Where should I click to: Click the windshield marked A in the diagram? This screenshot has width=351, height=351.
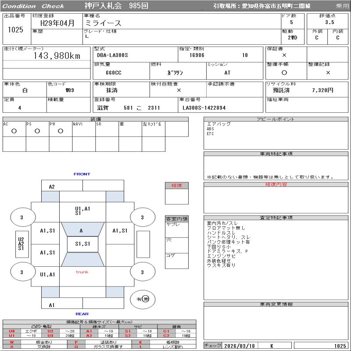(82, 230)
